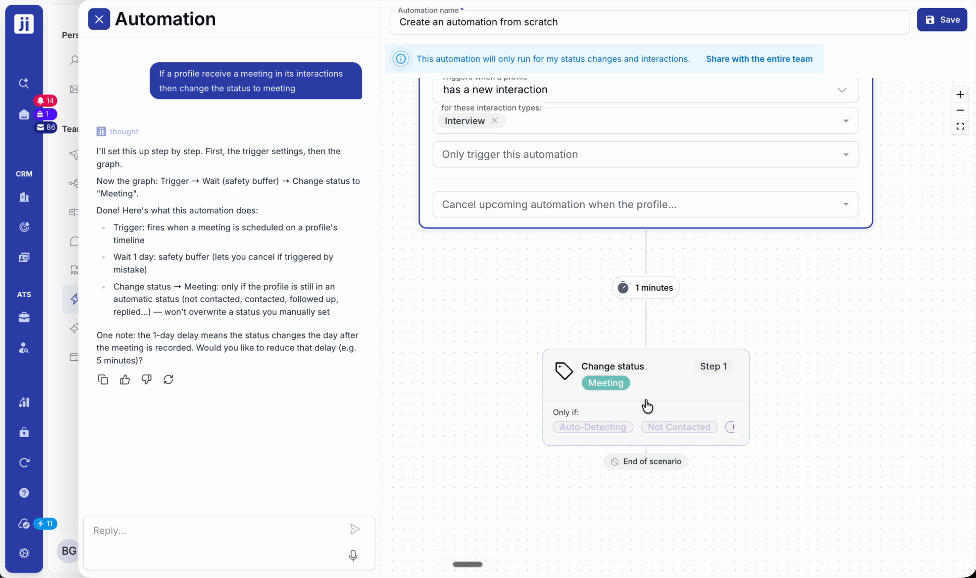Screen dimensions: 976x578
Task: Open the speech bubble item in background menu
Action: 74,241
